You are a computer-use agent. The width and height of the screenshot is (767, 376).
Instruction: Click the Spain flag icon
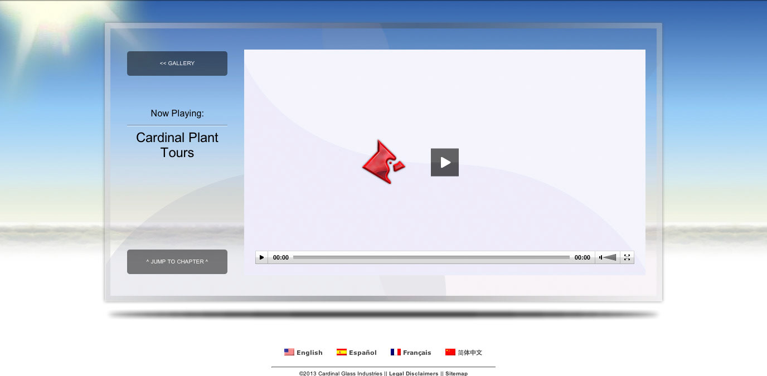341,352
